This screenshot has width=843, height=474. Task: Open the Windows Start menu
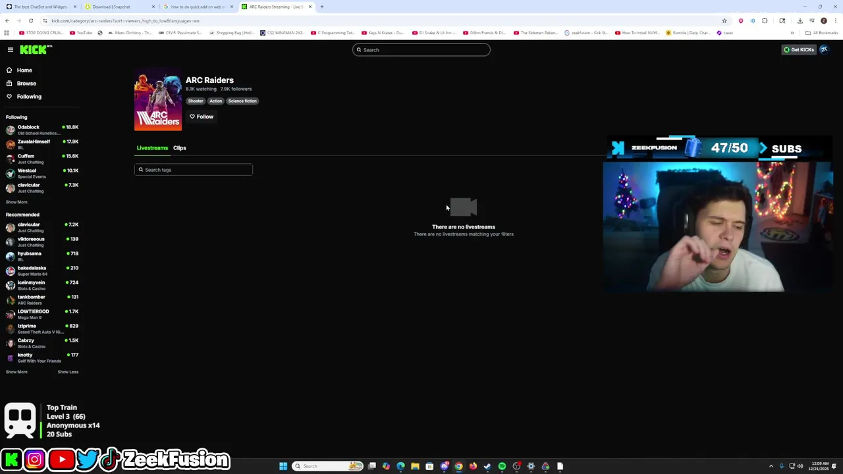point(283,466)
